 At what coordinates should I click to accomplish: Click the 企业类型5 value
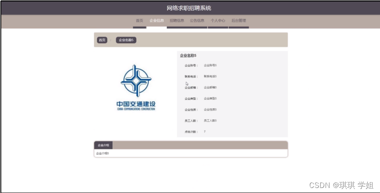point(210,99)
